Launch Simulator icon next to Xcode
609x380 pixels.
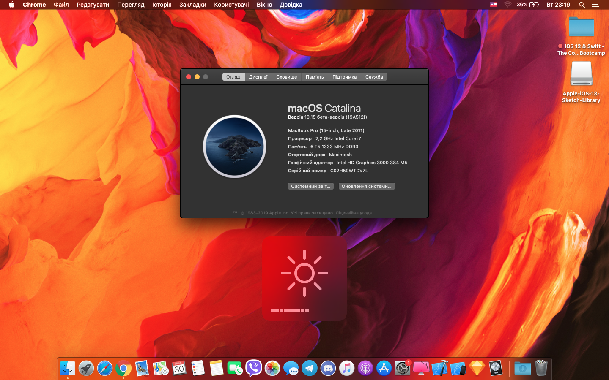tap(458, 368)
